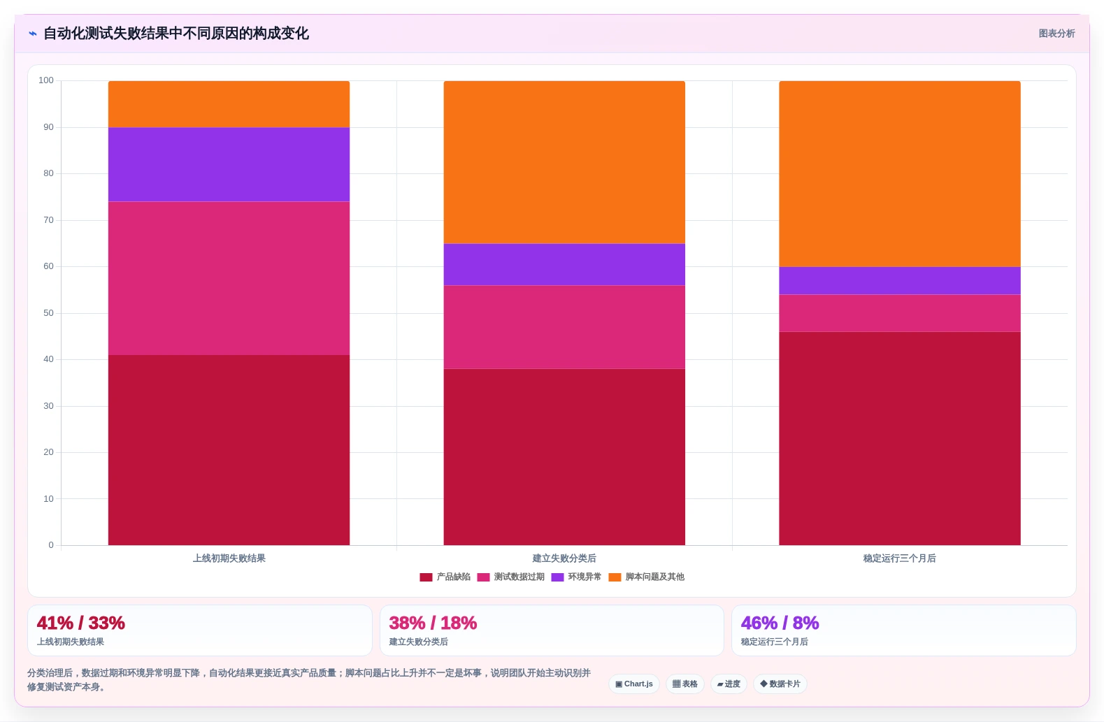Click the blue lightning icon beside the title
The height and width of the screenshot is (722, 1104).
click(32, 34)
